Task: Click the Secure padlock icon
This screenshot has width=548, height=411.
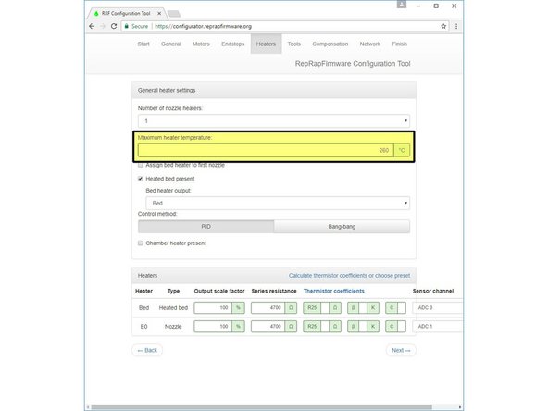Action: [x=127, y=26]
